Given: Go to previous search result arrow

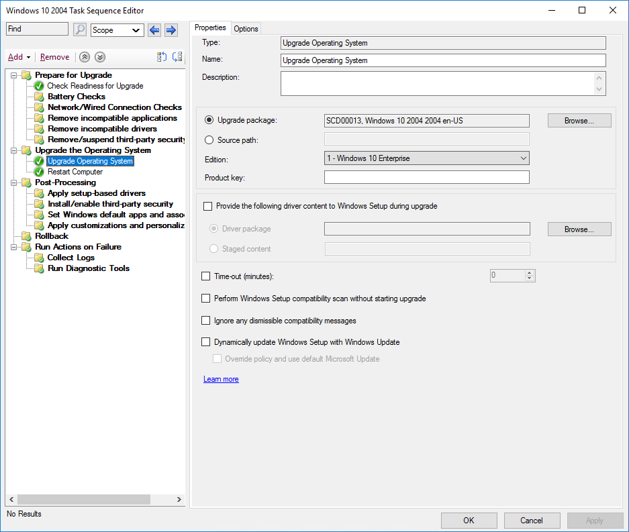Looking at the screenshot, I should [154, 30].
